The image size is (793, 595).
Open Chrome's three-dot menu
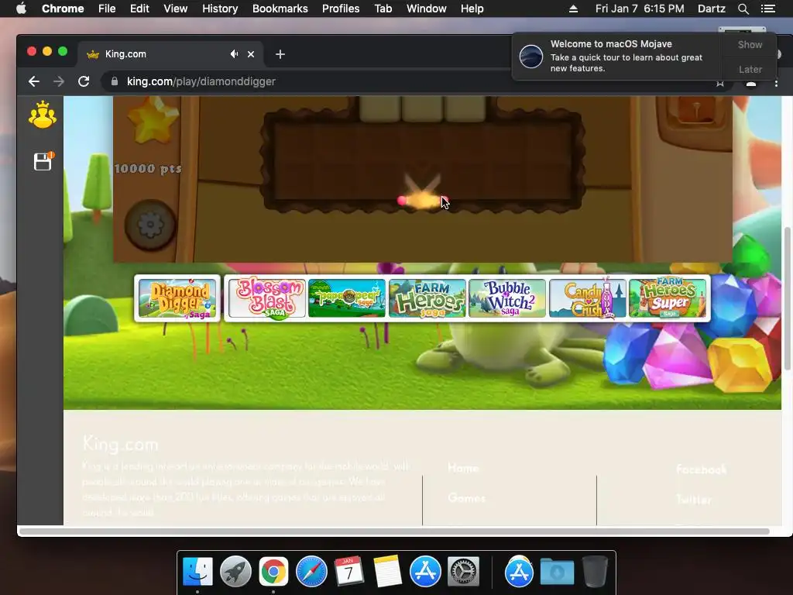(x=776, y=84)
